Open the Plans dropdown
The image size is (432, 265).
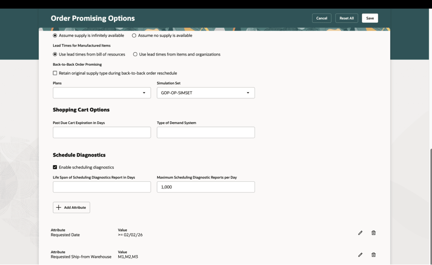[102, 93]
